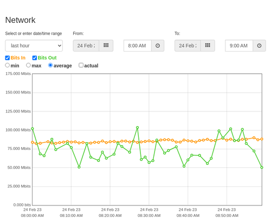Click the 'Select or enter date/time range' label
This screenshot has height=219, width=271.
[x=34, y=34]
